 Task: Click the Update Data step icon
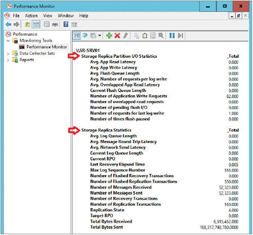[180, 35]
